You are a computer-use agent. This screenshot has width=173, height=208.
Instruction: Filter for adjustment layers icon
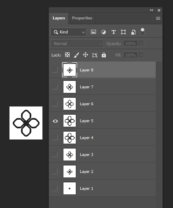(x=103, y=32)
